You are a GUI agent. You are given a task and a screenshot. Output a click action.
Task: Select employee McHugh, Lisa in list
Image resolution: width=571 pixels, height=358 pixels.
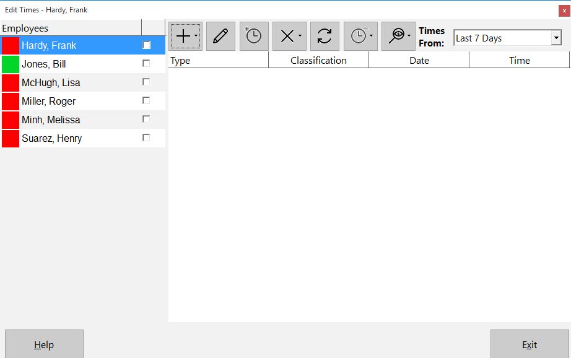pyautogui.click(x=83, y=82)
